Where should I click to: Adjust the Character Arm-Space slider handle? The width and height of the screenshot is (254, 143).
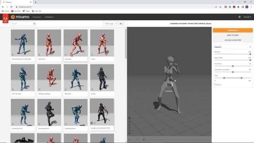233,72
